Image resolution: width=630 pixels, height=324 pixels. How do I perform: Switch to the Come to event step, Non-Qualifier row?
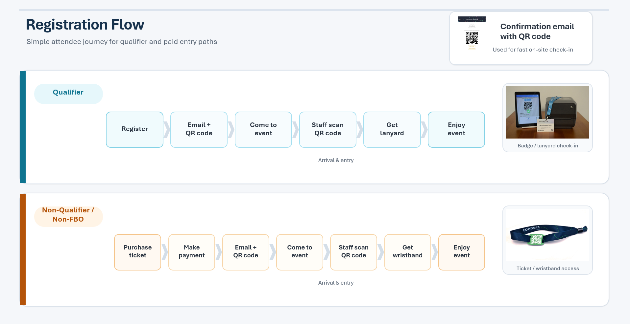(x=299, y=252)
